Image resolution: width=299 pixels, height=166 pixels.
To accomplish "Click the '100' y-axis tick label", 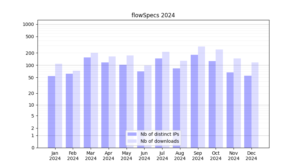I will pyautogui.click(x=30, y=65).
